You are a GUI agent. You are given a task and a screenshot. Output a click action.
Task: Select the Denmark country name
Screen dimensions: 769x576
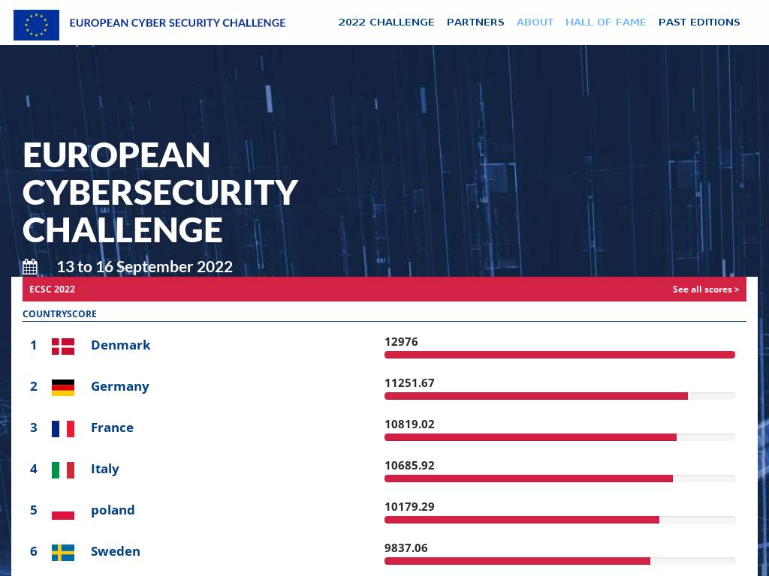[120, 345]
